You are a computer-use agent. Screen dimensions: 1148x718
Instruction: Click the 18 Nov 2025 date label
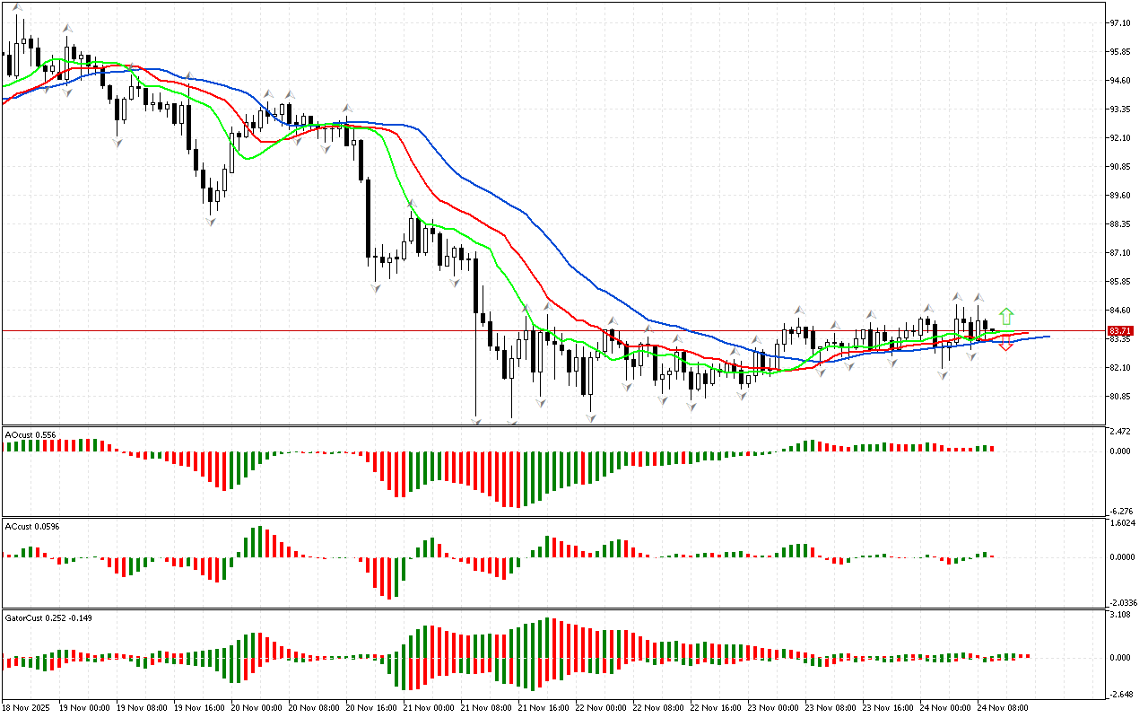pos(29,708)
